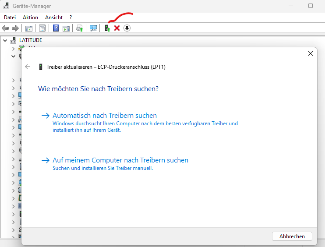This screenshot has height=247, width=325.
Task: Open the ? help menu
Action: [71, 18]
